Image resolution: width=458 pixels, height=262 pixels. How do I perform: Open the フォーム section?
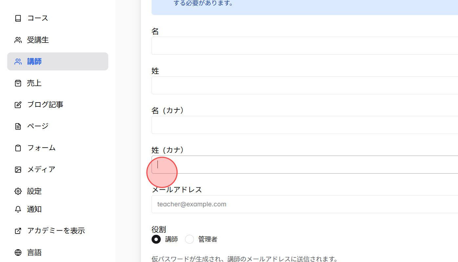tap(41, 148)
